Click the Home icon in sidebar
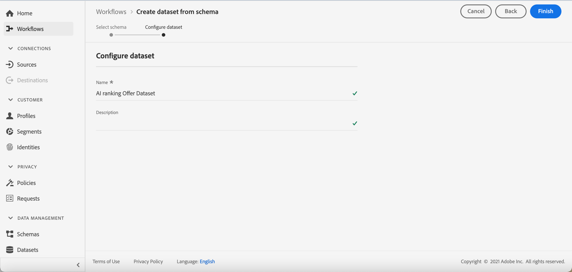Image resolution: width=572 pixels, height=272 pixels. click(10, 13)
